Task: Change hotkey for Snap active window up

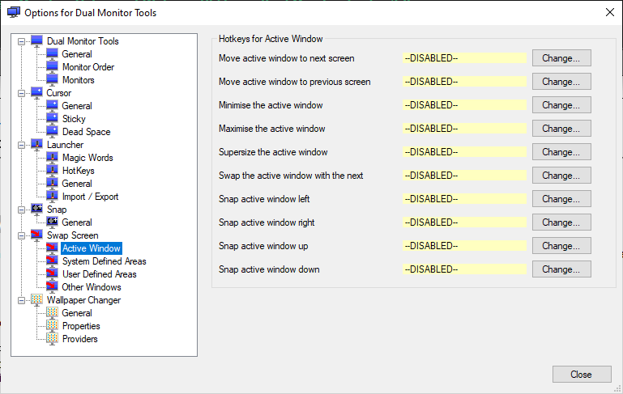Action: click(561, 245)
